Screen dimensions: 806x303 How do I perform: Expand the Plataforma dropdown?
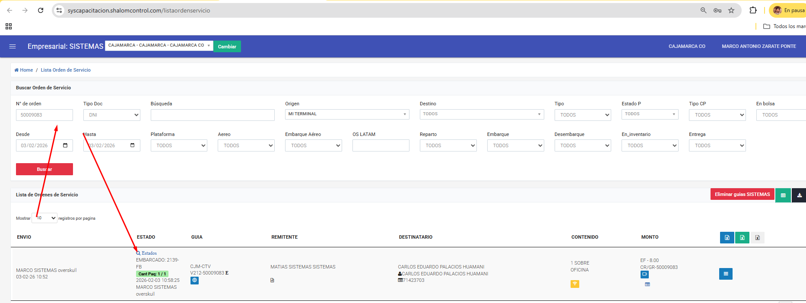tap(179, 145)
